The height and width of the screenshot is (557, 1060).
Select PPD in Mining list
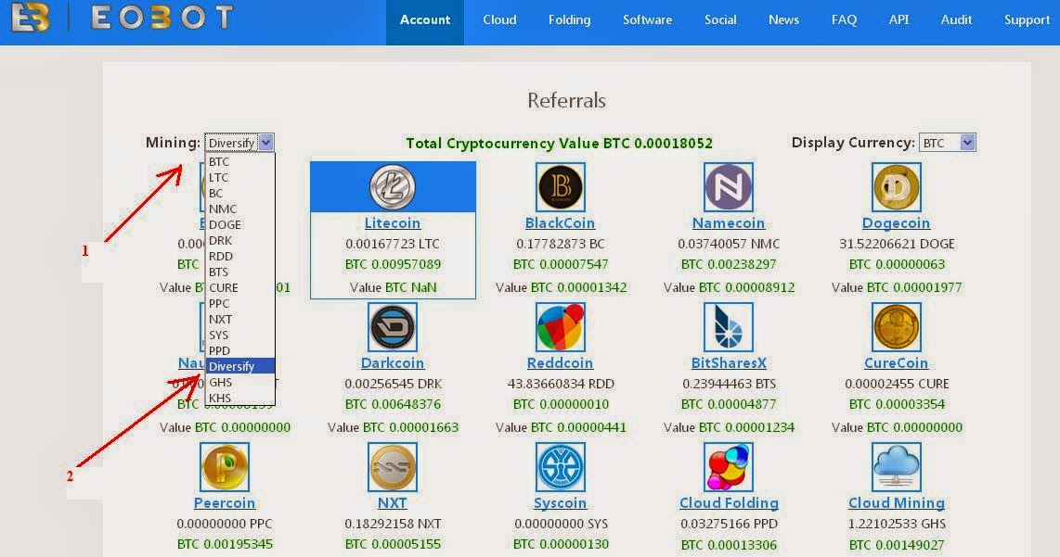click(240, 350)
